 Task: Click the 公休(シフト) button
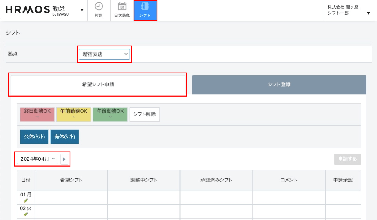click(34, 137)
